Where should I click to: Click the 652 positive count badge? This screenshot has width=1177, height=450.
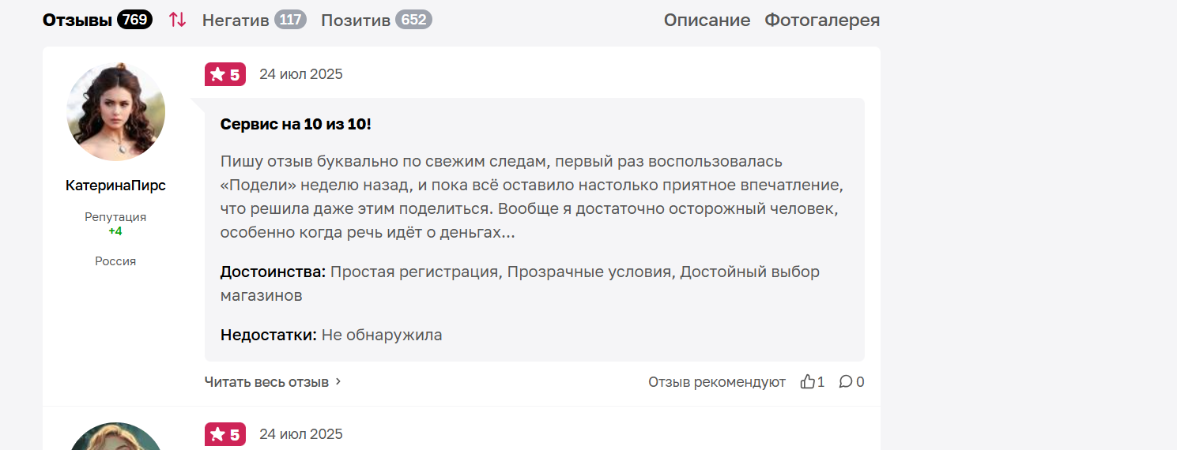(x=413, y=20)
